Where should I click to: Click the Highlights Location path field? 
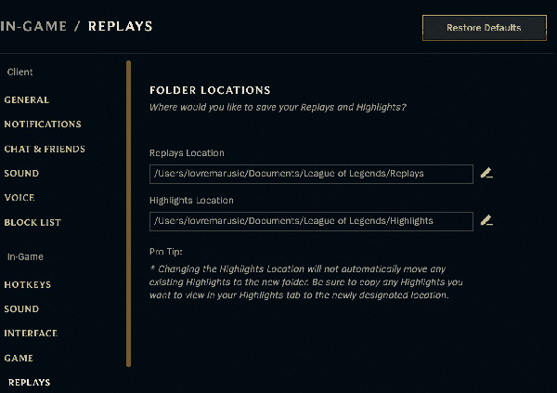(311, 221)
